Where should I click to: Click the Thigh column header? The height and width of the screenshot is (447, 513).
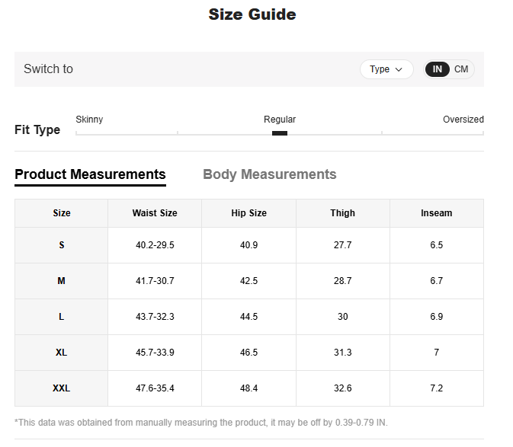342,213
